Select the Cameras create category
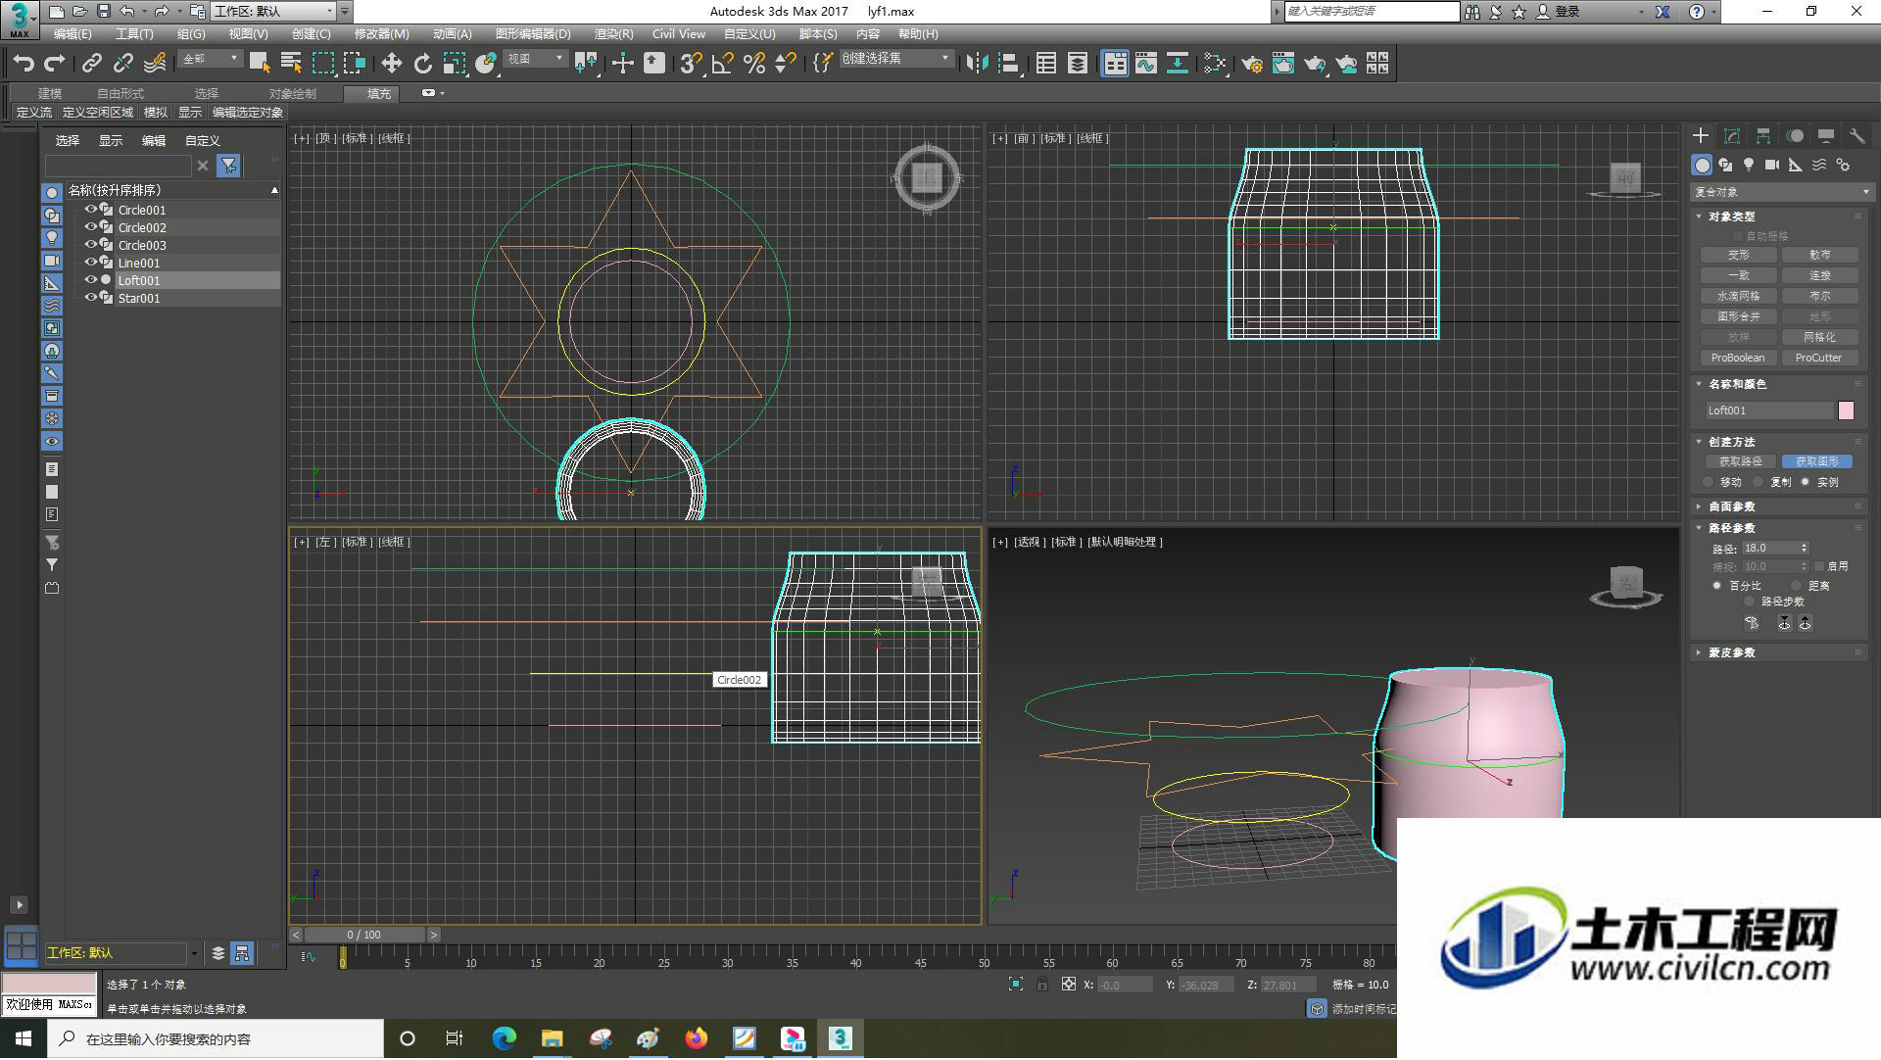The image size is (1881, 1060). (1772, 166)
